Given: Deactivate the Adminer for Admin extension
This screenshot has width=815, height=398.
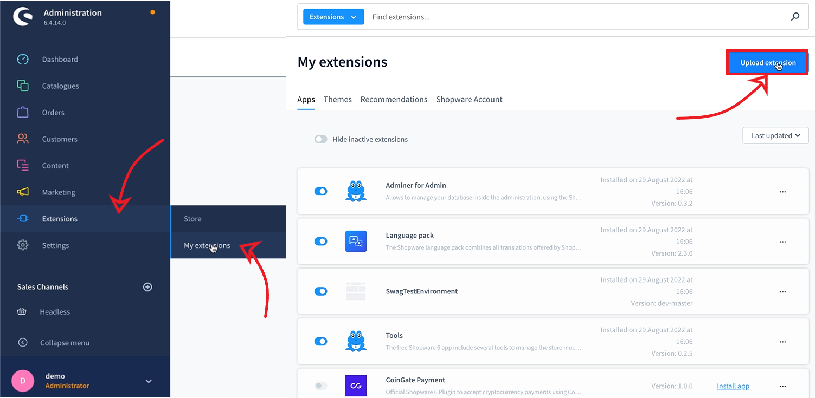Looking at the screenshot, I should (x=321, y=191).
